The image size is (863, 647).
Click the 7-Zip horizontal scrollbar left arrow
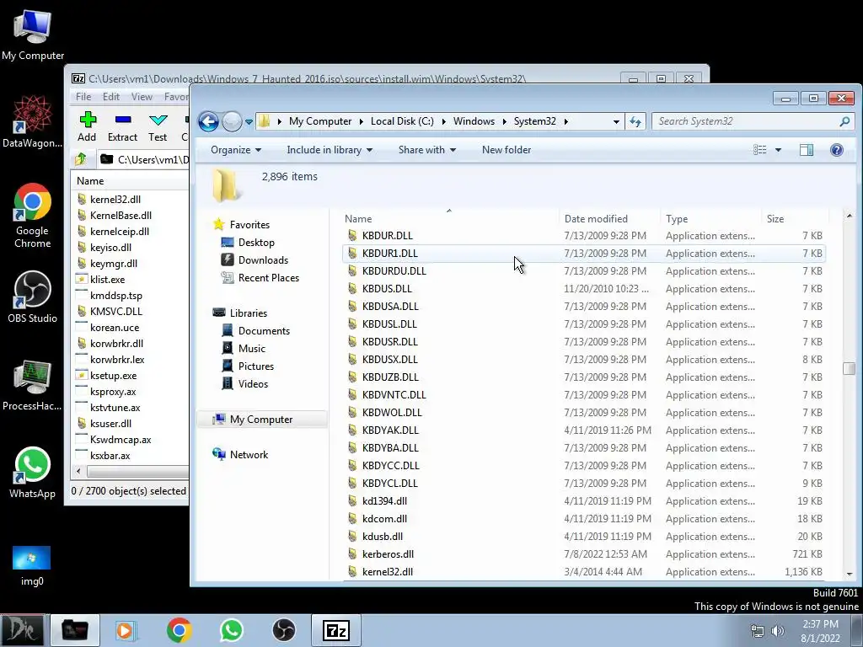pyautogui.click(x=78, y=472)
